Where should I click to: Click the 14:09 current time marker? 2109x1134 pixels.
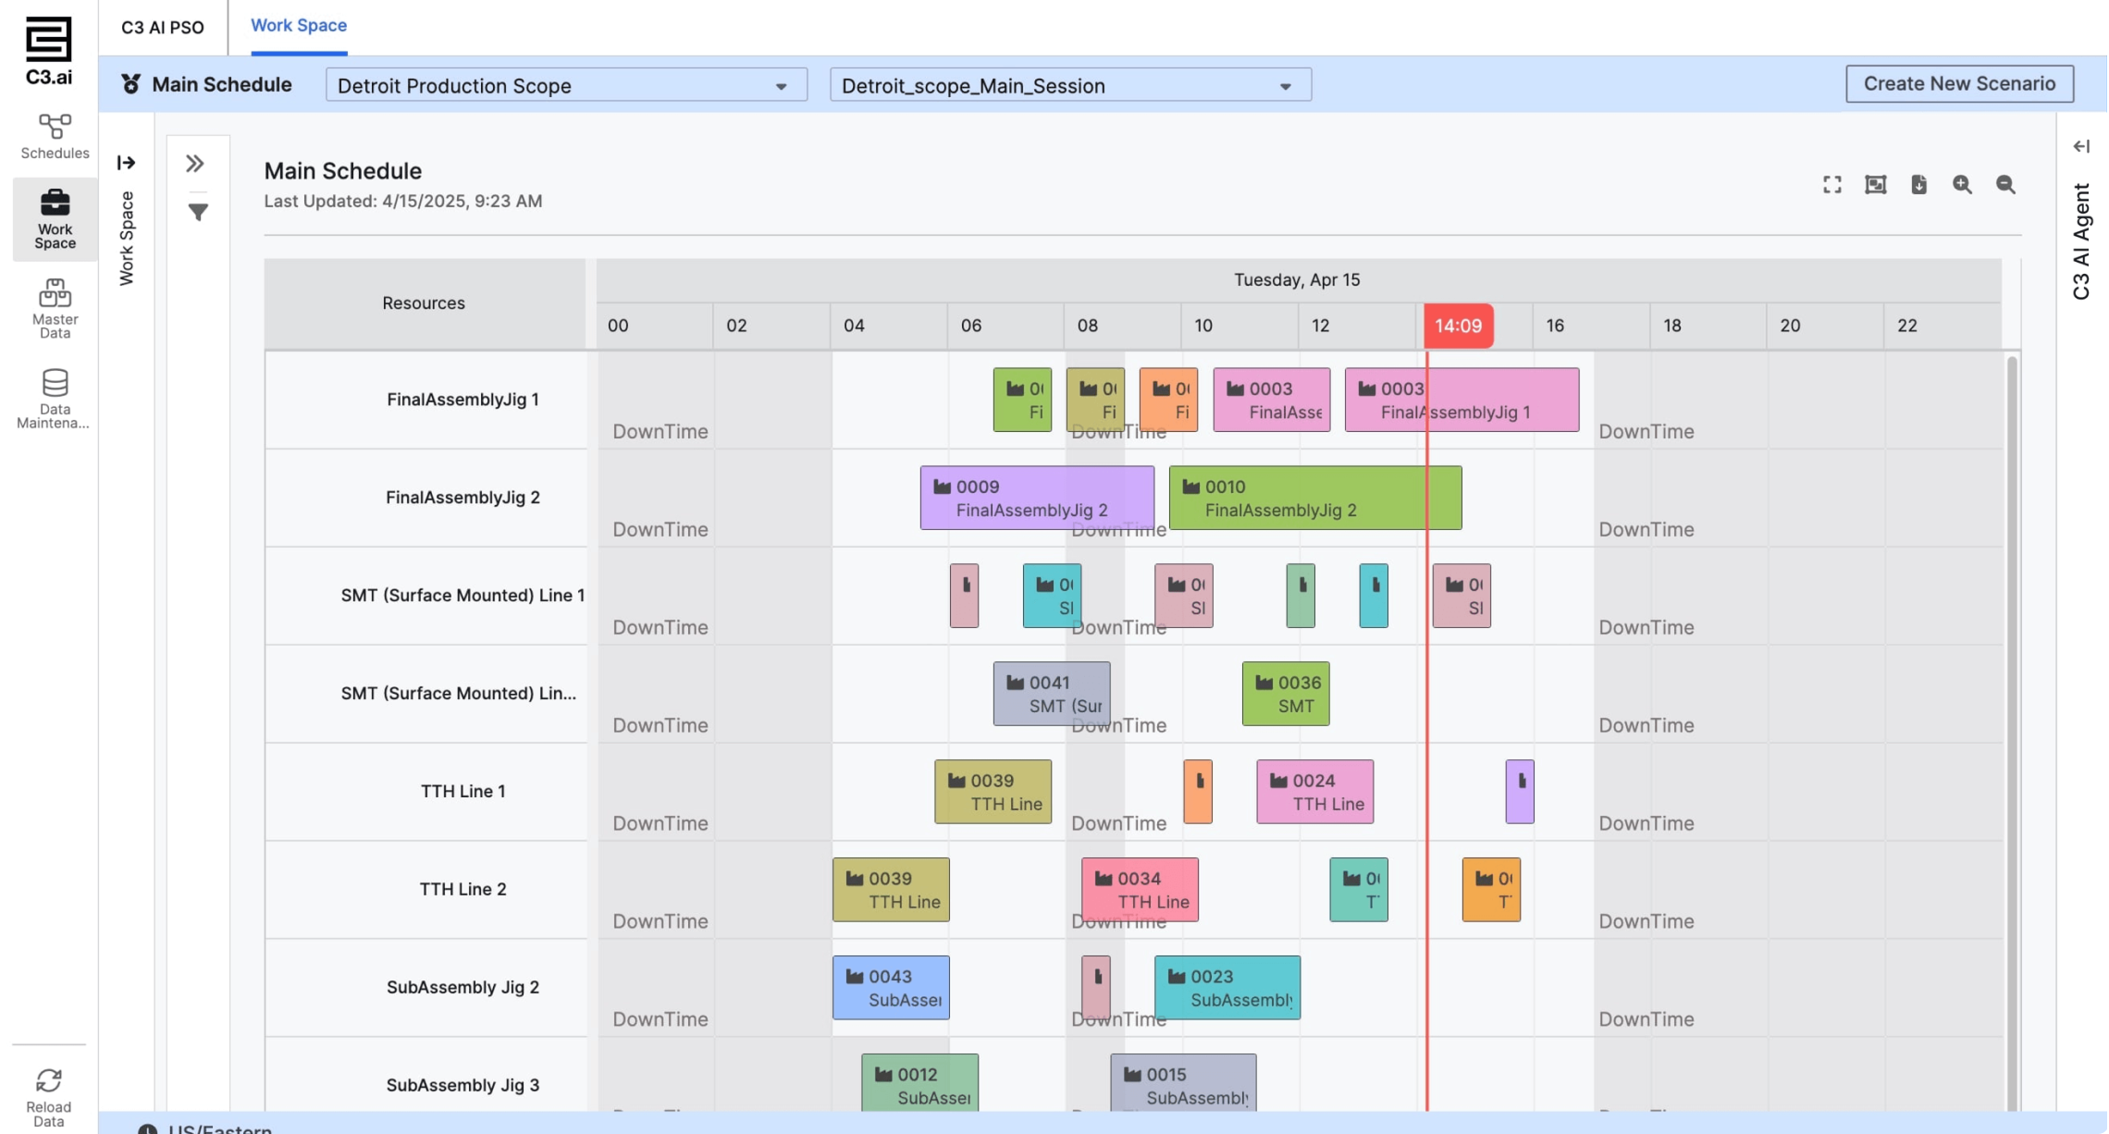pyautogui.click(x=1459, y=326)
